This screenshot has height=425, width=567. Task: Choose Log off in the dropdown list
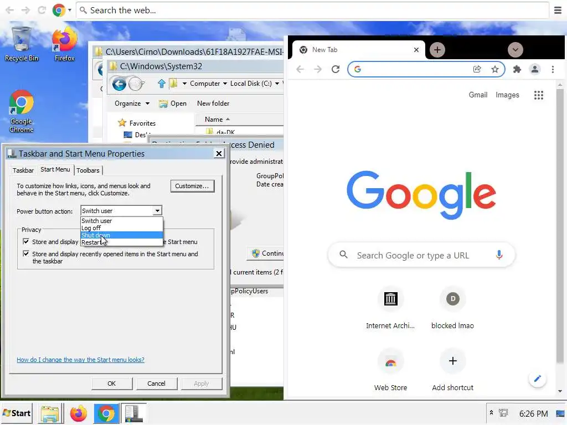pyautogui.click(x=121, y=228)
